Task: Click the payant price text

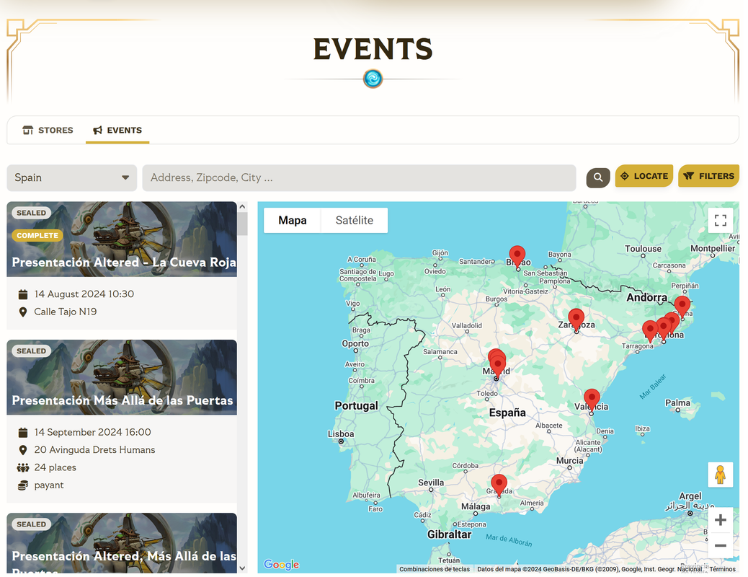Action: [49, 485]
